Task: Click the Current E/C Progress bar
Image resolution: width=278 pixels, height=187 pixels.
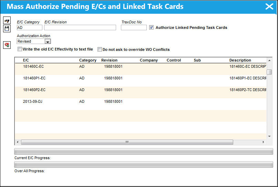Action: [144, 152]
